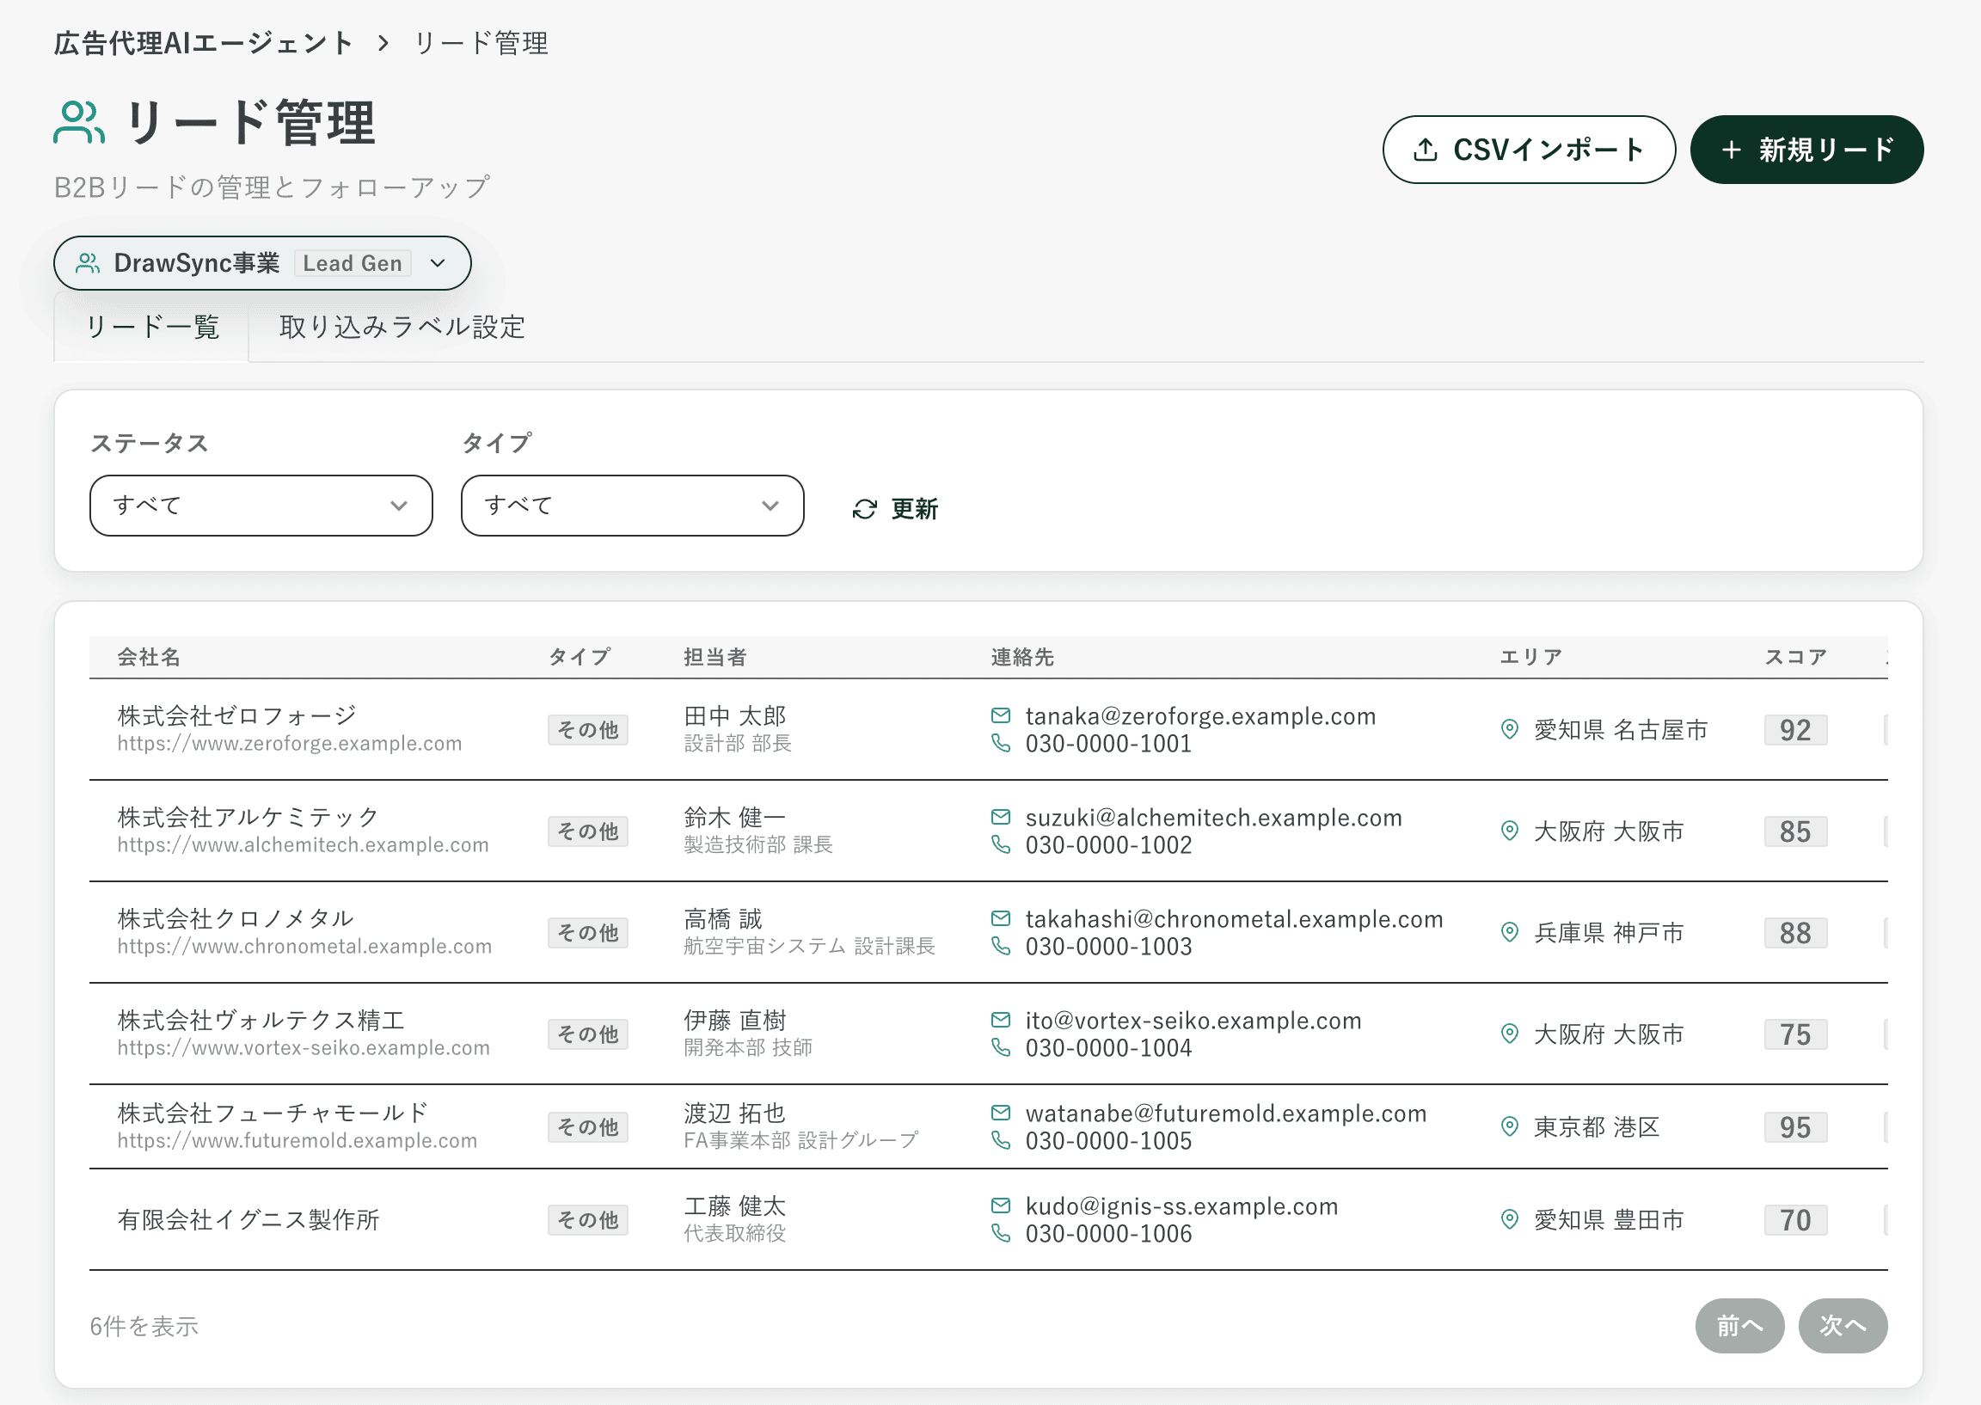Click the phone icon beside 030-0000-1002

1000,844
